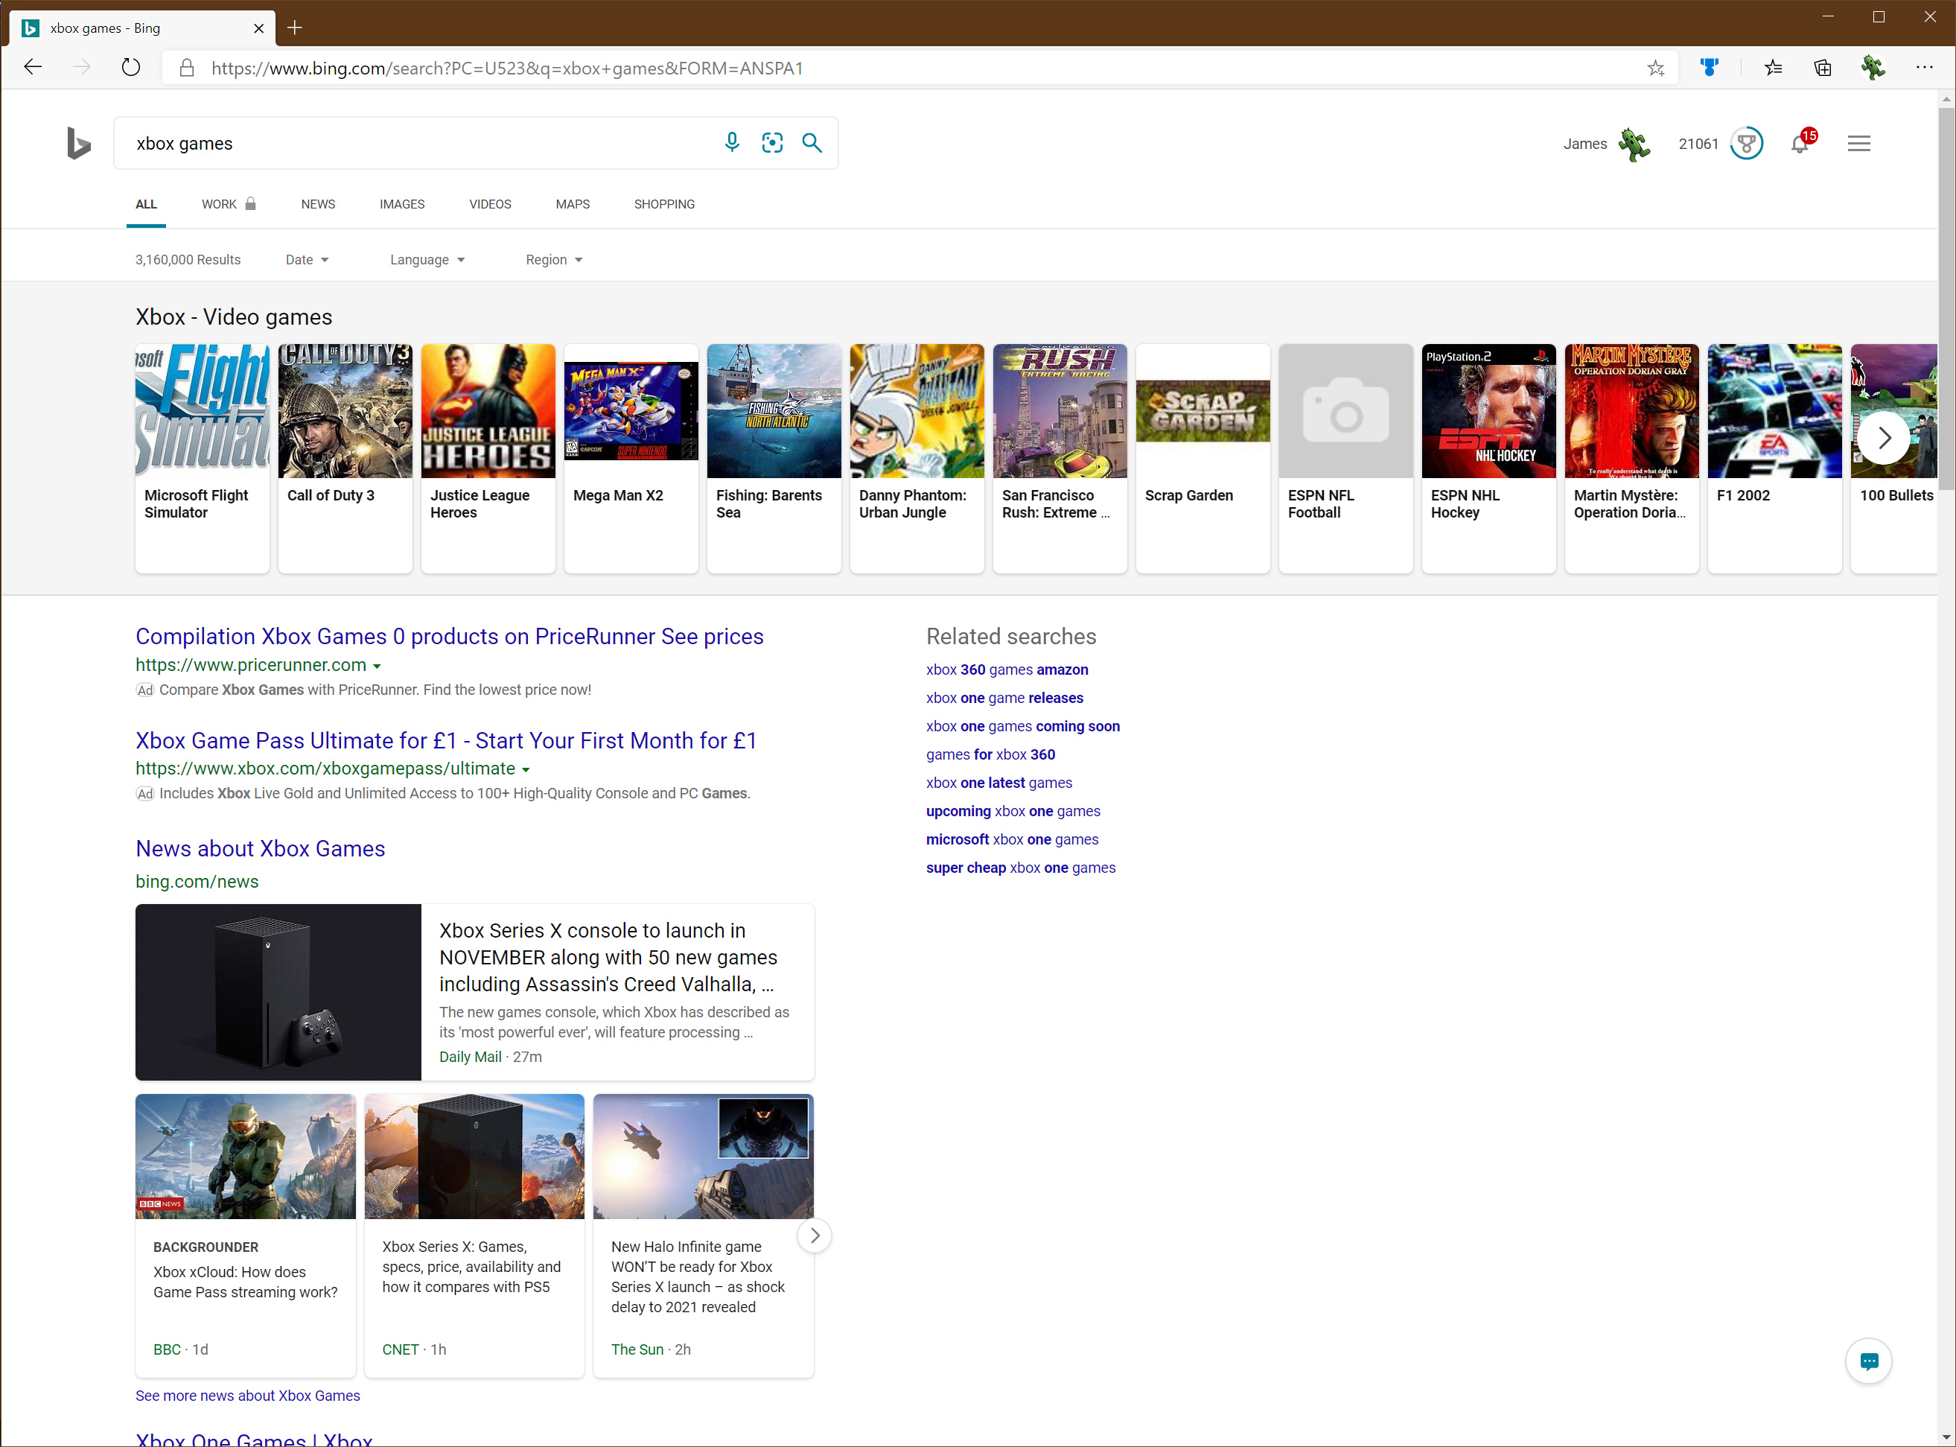Switch to the SHOPPING tab
Image resolution: width=1956 pixels, height=1447 pixels.
pyautogui.click(x=663, y=204)
